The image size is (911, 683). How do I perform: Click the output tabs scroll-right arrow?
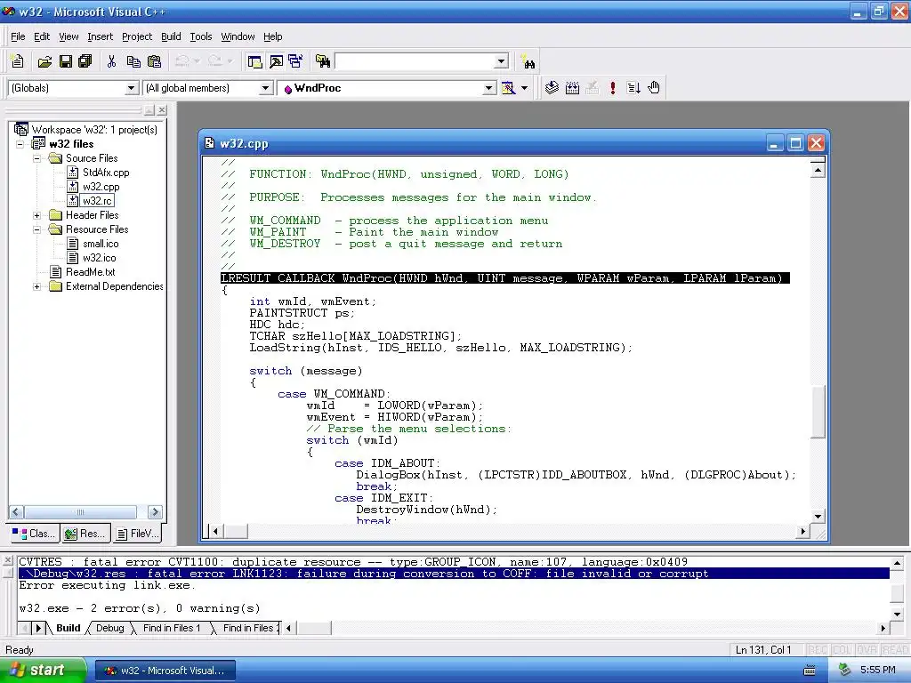[x=38, y=628]
